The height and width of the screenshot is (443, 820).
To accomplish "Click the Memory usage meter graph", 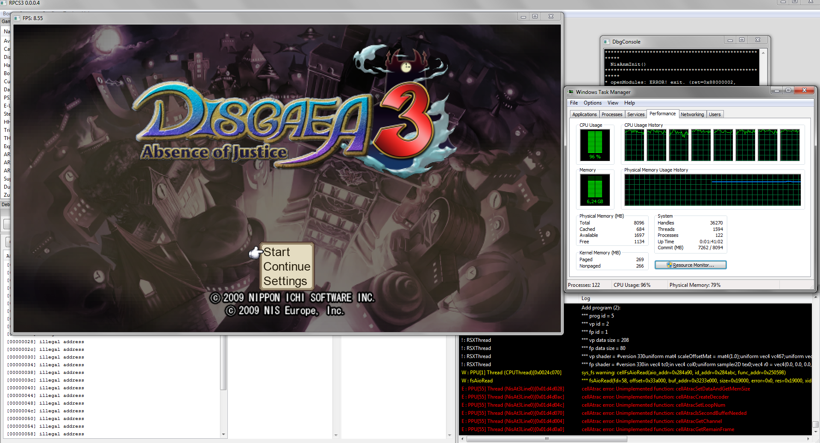I will pyautogui.click(x=595, y=190).
